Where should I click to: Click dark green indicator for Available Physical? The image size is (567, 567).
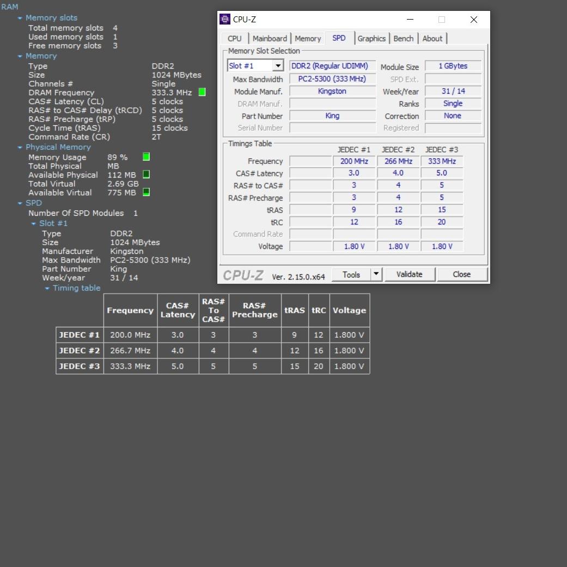[x=146, y=174]
